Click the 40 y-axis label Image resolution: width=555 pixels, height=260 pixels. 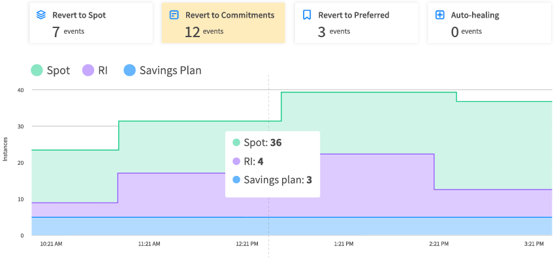coord(20,90)
